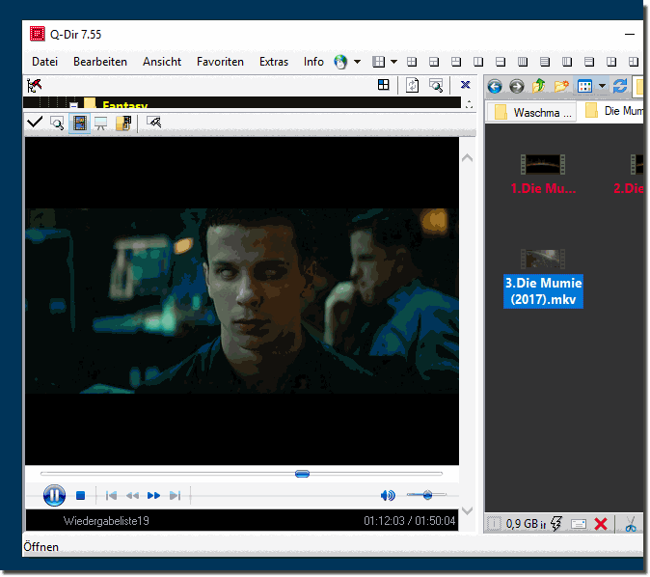Open the Info menu

pyautogui.click(x=313, y=62)
